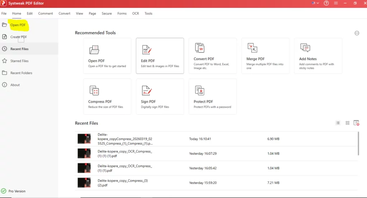Viewport: 367px width, 198px height.
Task: Click the About info icon
Action: click(4, 85)
